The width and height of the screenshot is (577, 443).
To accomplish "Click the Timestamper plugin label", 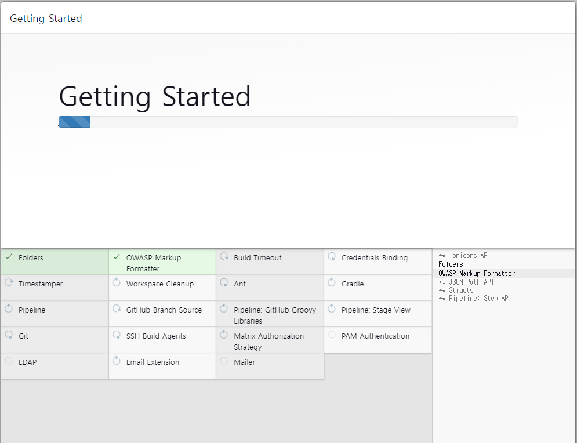I will [x=41, y=284].
